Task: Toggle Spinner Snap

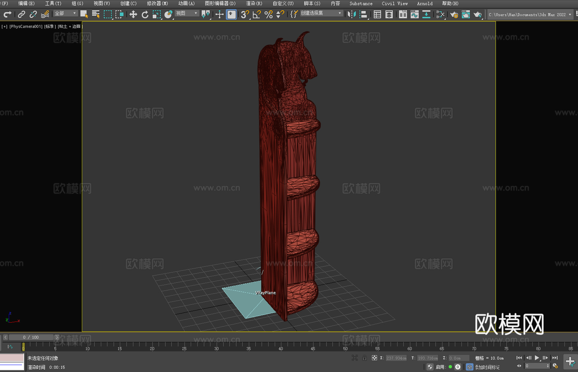Action: (x=280, y=14)
